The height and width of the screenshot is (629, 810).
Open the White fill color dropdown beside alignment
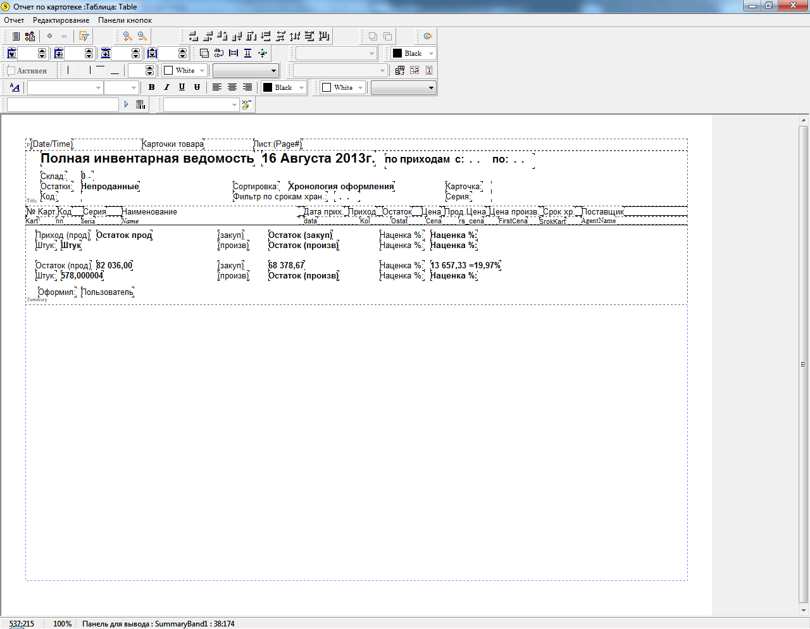point(361,87)
